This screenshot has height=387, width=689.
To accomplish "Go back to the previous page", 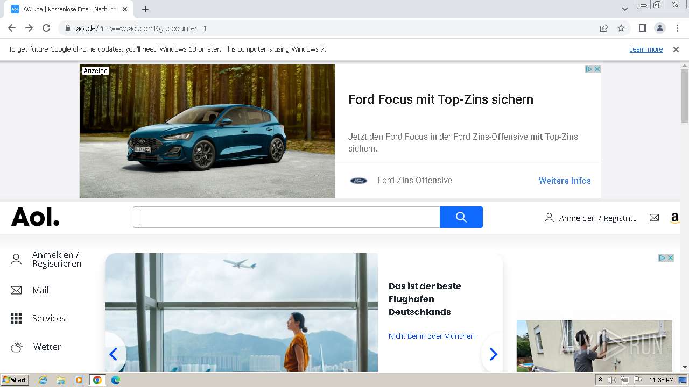I will coord(12,28).
